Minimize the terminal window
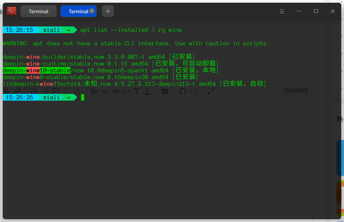The width and height of the screenshot is (344, 222). coord(299,11)
